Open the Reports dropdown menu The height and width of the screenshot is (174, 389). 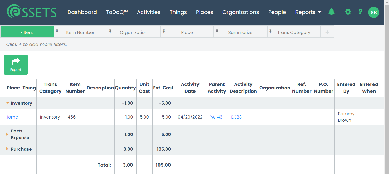[308, 12]
